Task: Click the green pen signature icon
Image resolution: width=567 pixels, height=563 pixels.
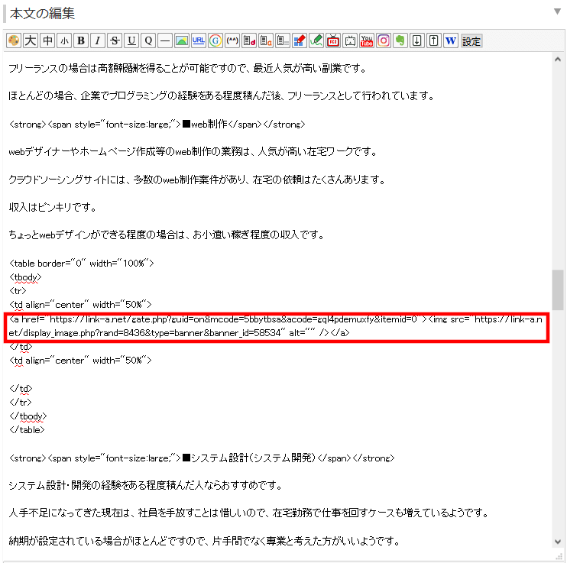Action: click(x=316, y=40)
